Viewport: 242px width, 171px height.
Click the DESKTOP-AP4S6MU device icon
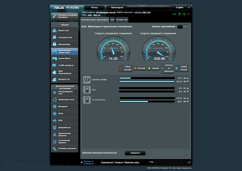click(87, 80)
